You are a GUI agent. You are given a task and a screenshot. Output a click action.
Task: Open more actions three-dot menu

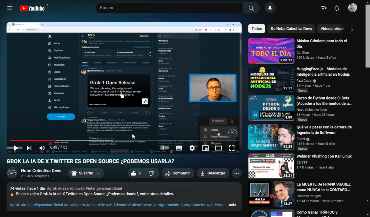237,173
